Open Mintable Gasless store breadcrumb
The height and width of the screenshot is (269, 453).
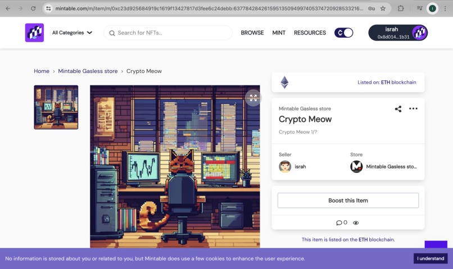(88, 71)
